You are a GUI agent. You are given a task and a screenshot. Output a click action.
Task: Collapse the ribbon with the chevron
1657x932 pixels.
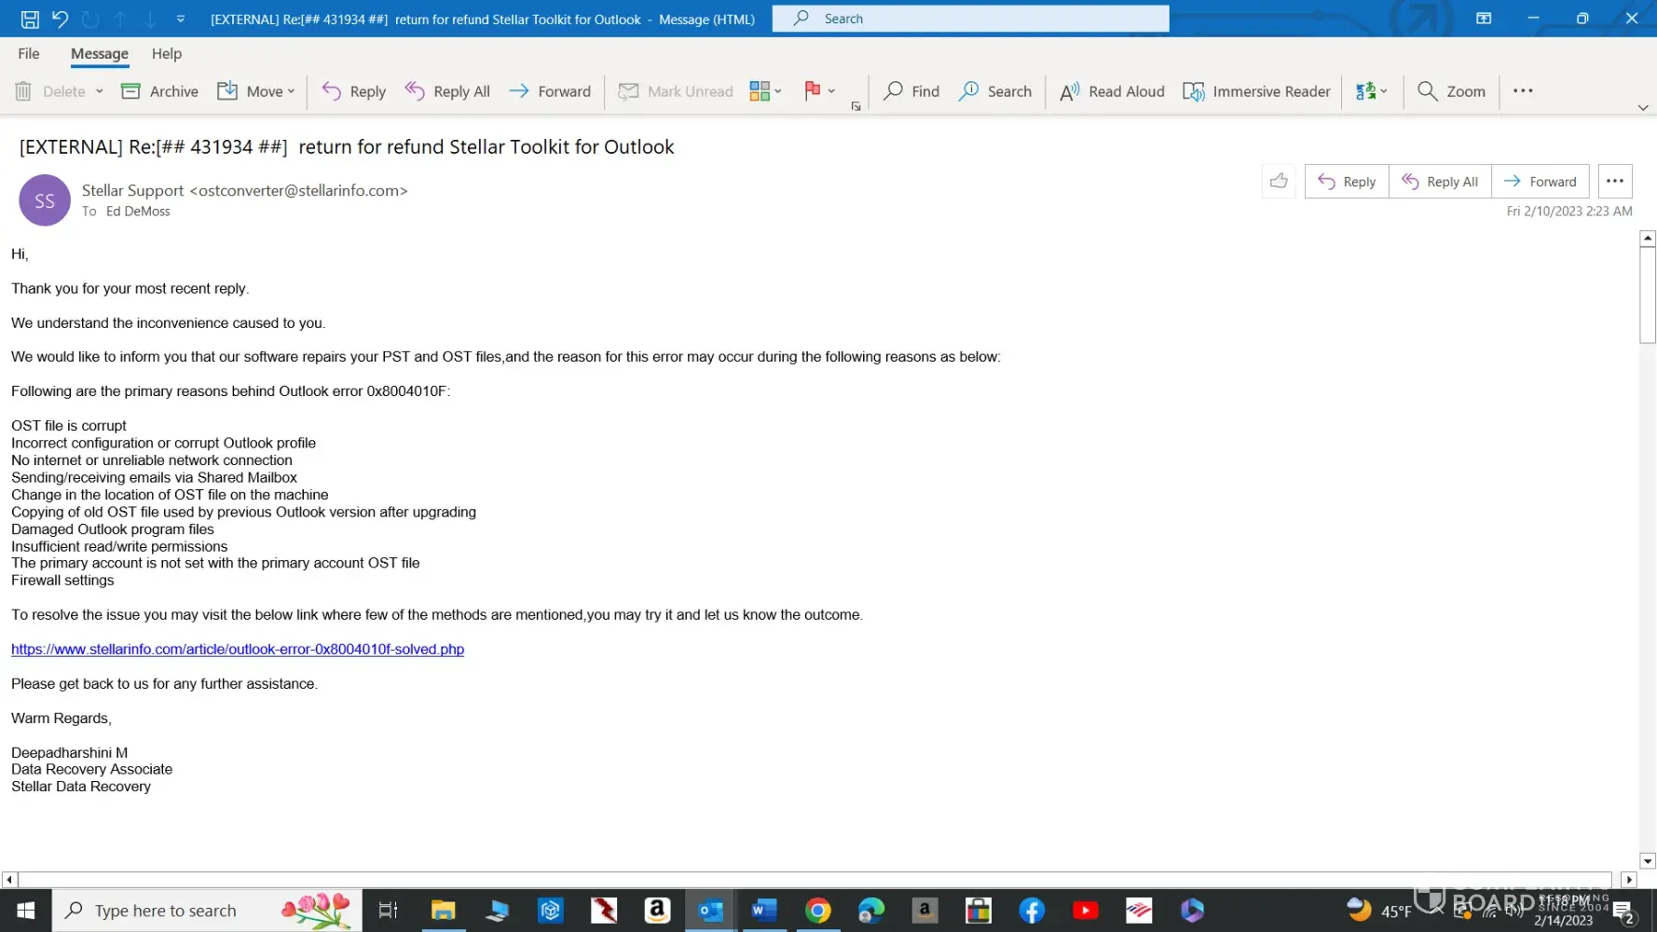click(1642, 108)
